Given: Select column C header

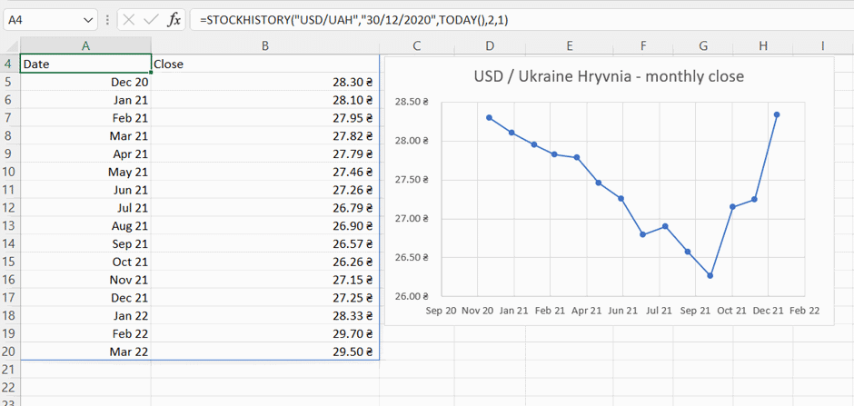Looking at the screenshot, I should tap(416, 46).
